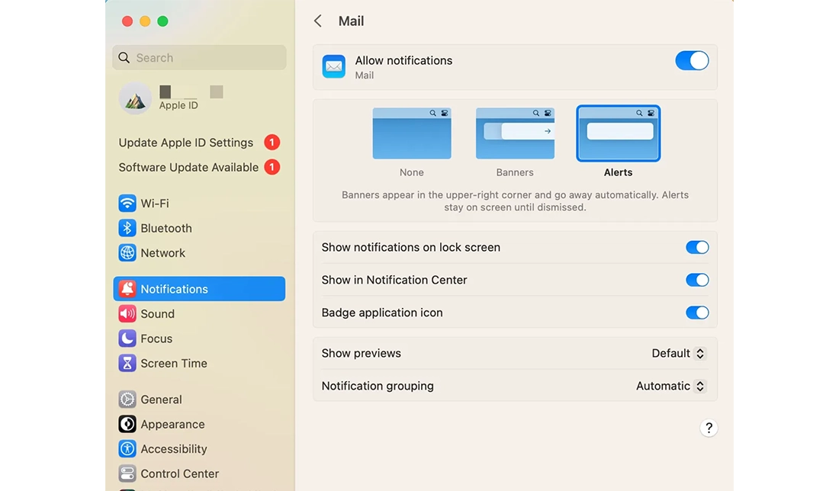Screen dimensions: 839x491
Task: Turn off Show notifications on lock screen
Action: point(697,248)
